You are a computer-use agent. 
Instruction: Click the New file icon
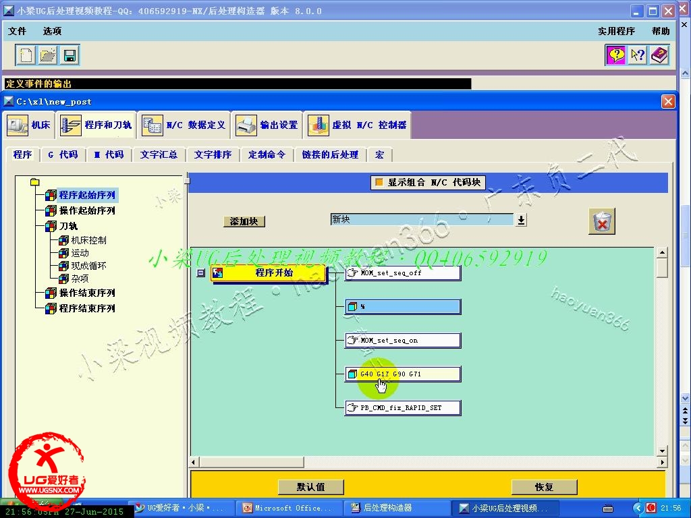point(26,55)
